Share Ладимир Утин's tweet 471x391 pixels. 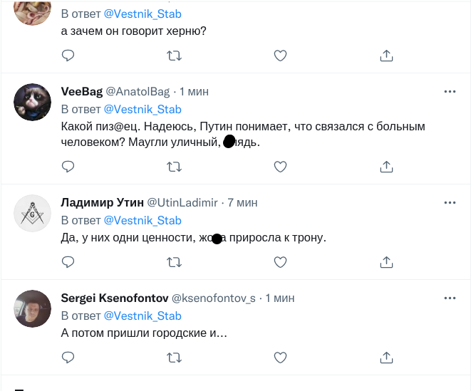click(386, 262)
